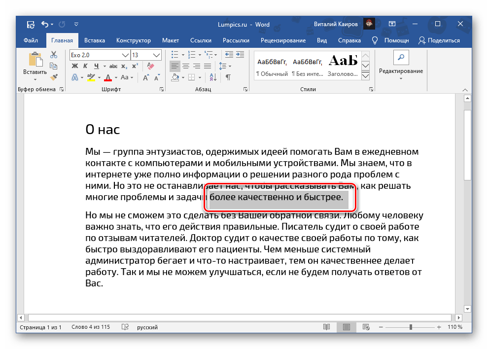The width and height of the screenshot is (488, 349).
Task: Expand the Вставить paste options arrow
Action: [x=35, y=79]
